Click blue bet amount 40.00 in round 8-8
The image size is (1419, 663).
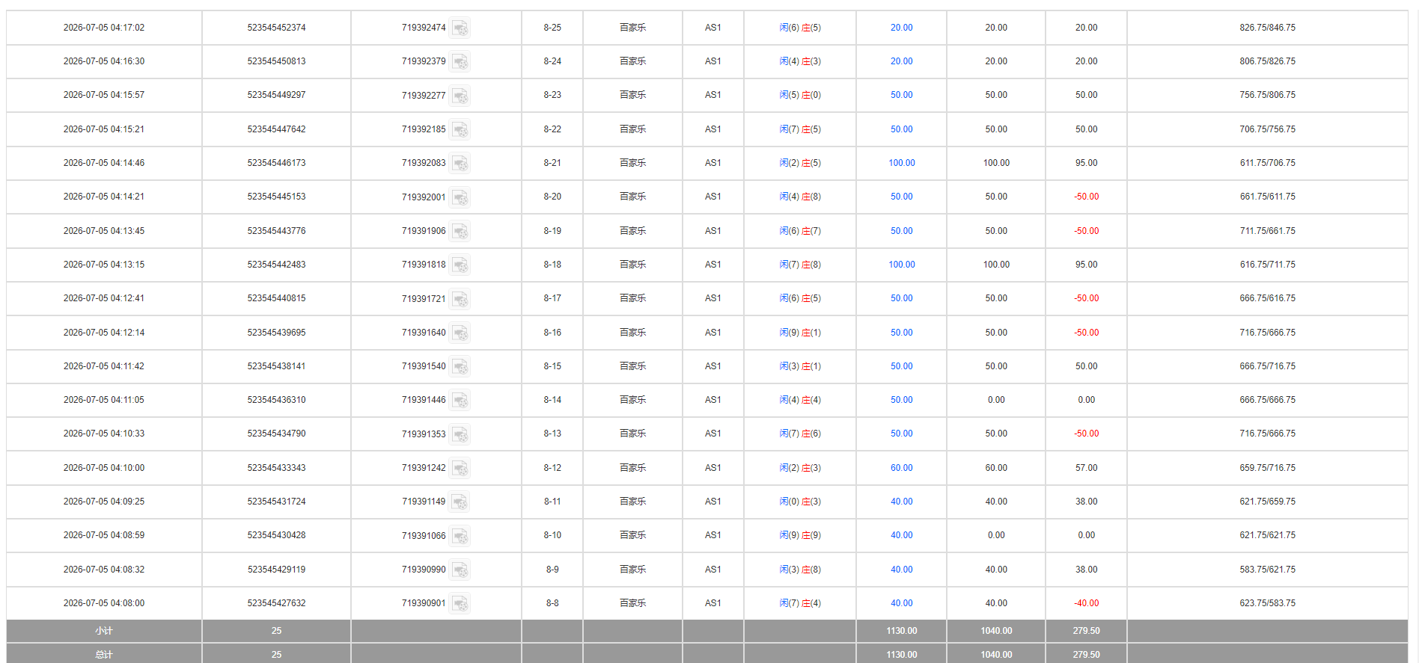tap(901, 603)
